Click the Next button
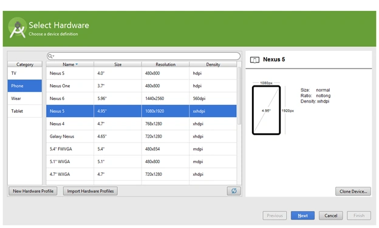Viewport: 379px width, 228px height. tap(302, 216)
